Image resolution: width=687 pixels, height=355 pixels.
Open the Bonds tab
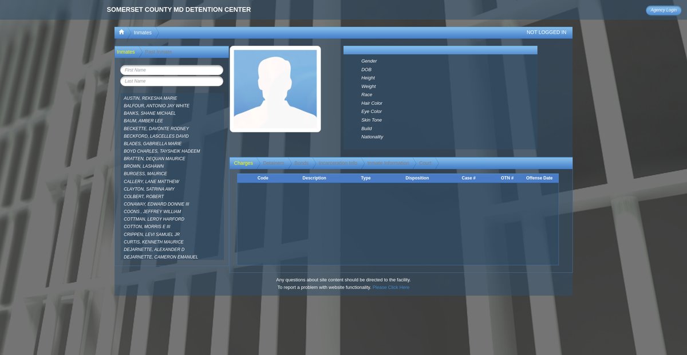point(301,163)
